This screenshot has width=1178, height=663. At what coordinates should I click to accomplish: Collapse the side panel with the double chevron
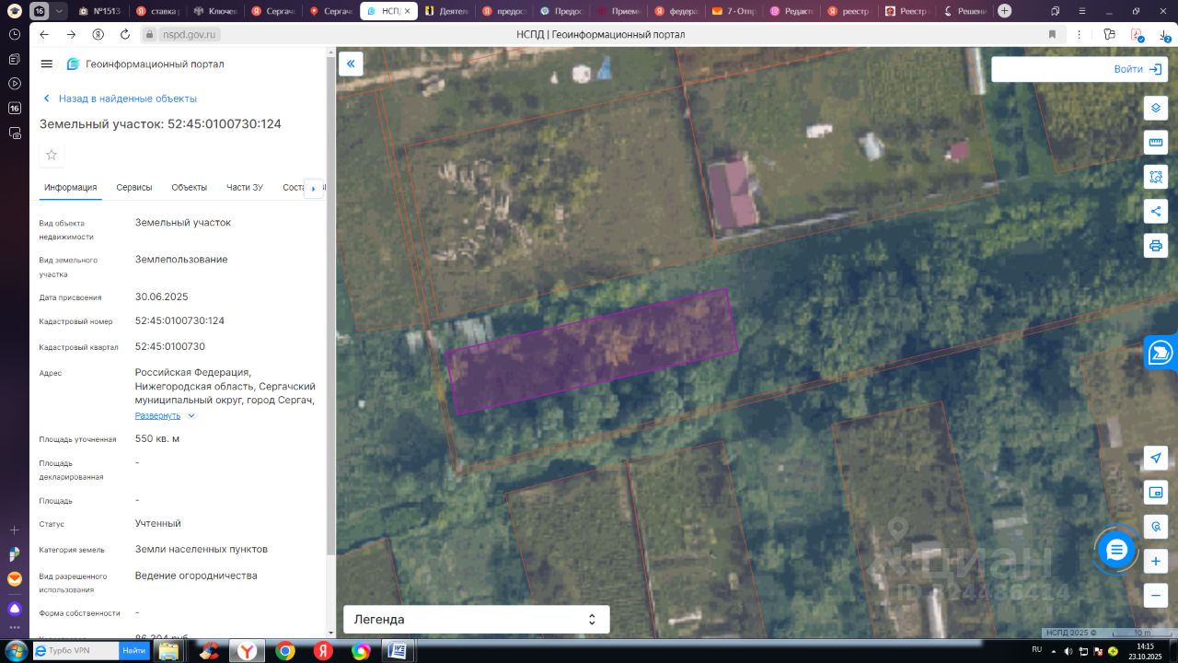point(351,64)
